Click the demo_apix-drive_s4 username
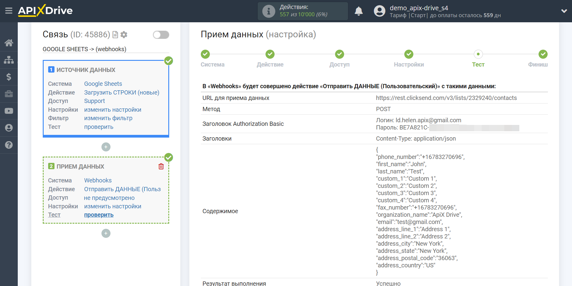This screenshot has width=572, height=286. coord(419,8)
